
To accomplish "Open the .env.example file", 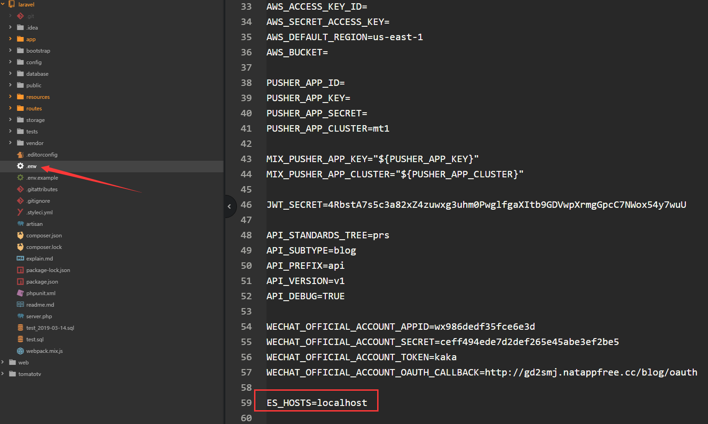I will (42, 178).
